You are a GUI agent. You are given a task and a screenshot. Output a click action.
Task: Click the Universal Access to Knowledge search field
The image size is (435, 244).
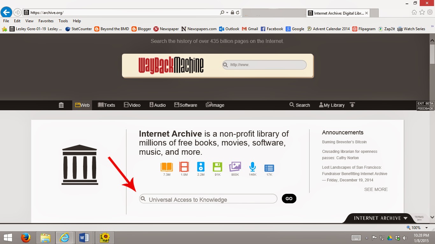208,199
